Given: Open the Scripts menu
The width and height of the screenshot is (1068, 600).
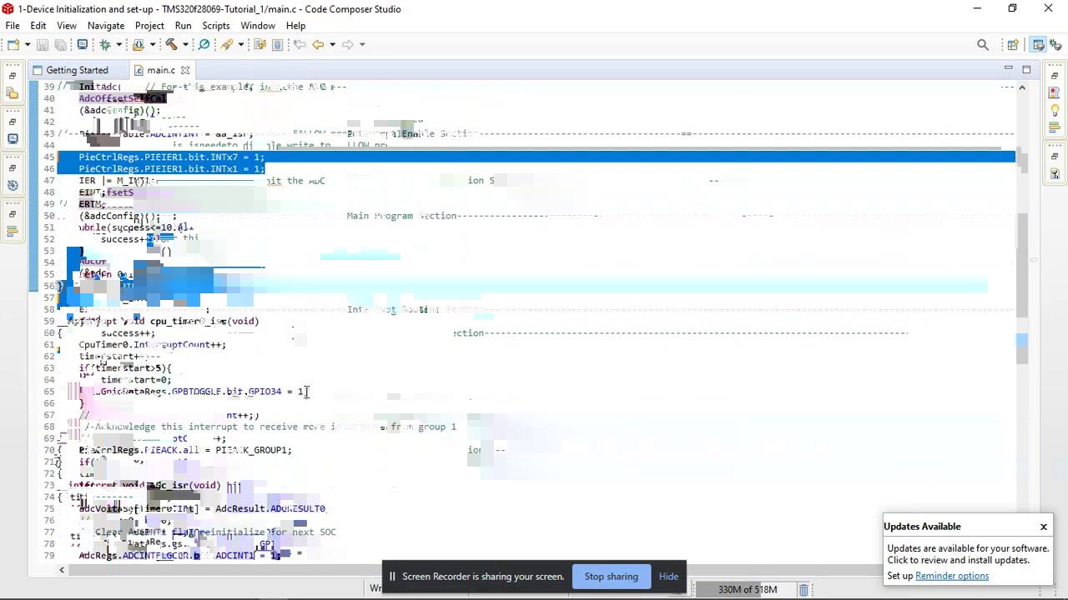Looking at the screenshot, I should pos(216,26).
